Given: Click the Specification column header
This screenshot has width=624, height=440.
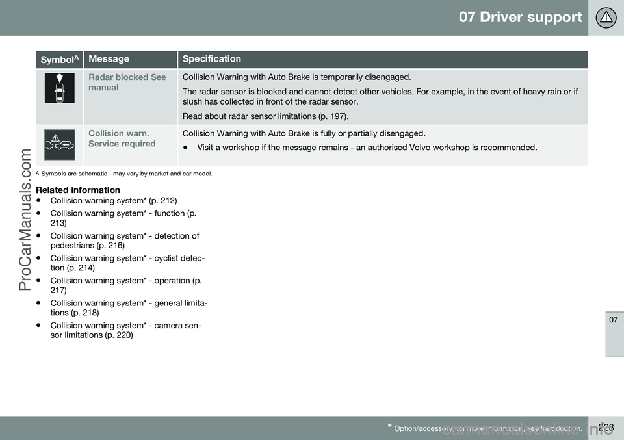Looking at the screenshot, I should click(211, 59).
